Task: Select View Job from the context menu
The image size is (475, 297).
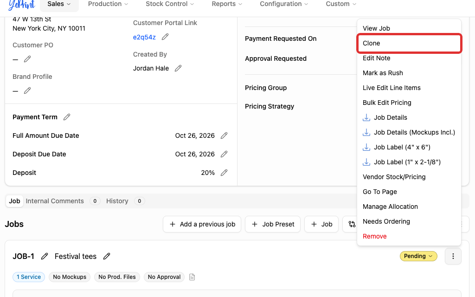Action: click(409, 28)
